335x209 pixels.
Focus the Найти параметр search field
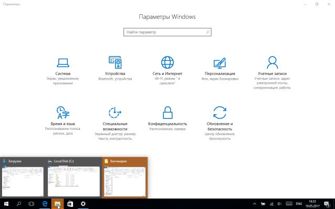[x=167, y=32]
